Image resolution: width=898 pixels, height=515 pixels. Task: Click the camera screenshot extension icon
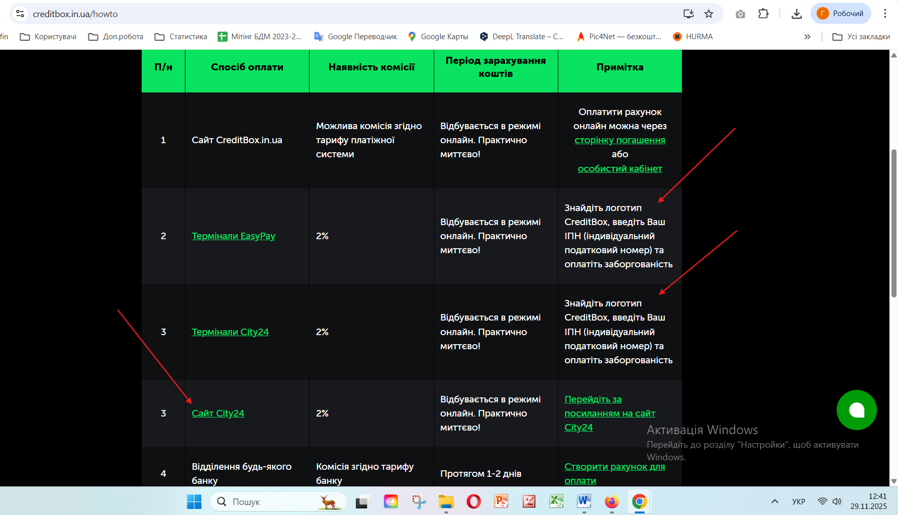pos(740,14)
